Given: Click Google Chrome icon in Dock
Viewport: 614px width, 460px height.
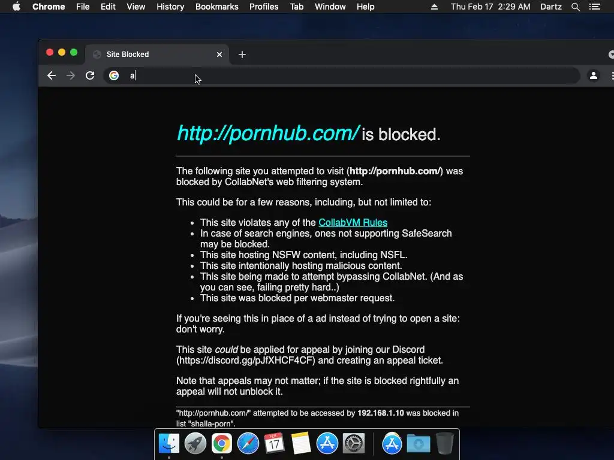Looking at the screenshot, I should pos(222,444).
